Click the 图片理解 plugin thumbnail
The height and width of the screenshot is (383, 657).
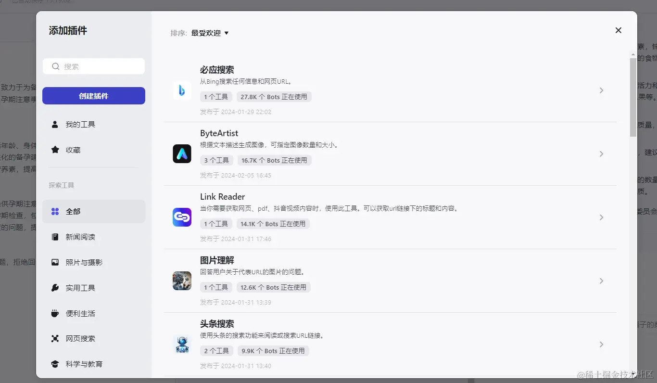[182, 281]
